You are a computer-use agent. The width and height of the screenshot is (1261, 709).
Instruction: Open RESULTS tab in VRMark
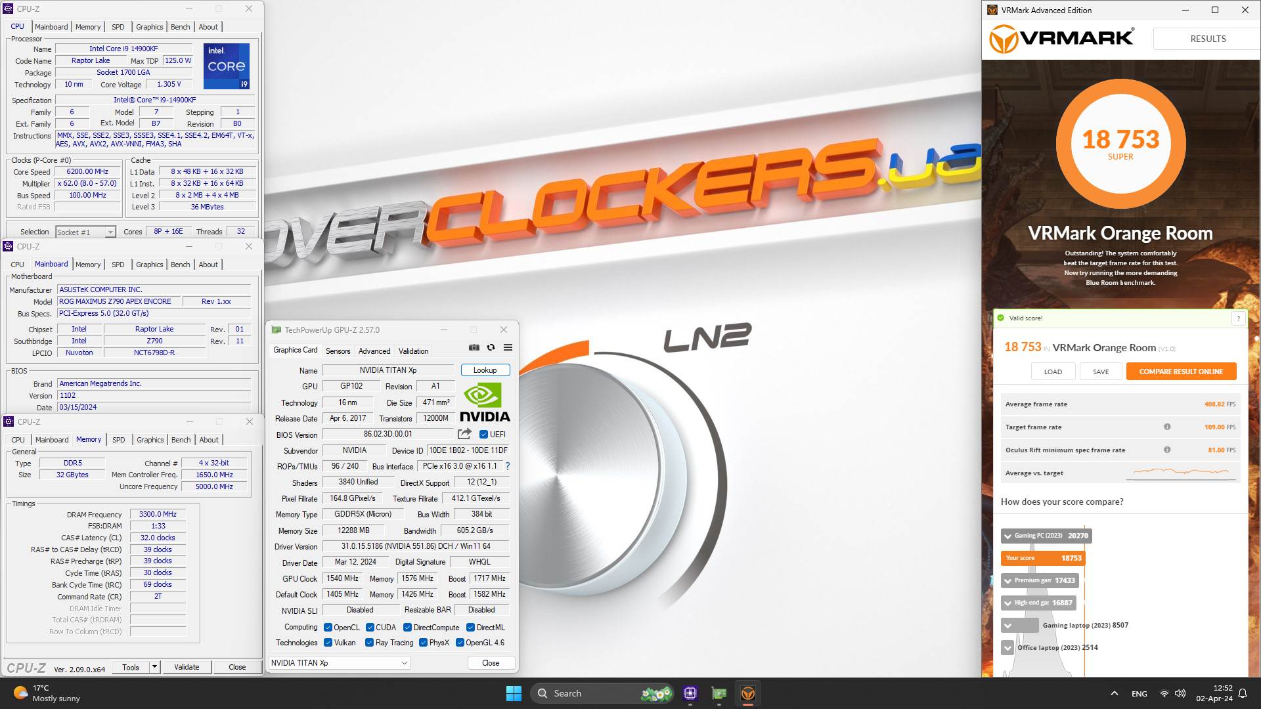click(x=1207, y=39)
